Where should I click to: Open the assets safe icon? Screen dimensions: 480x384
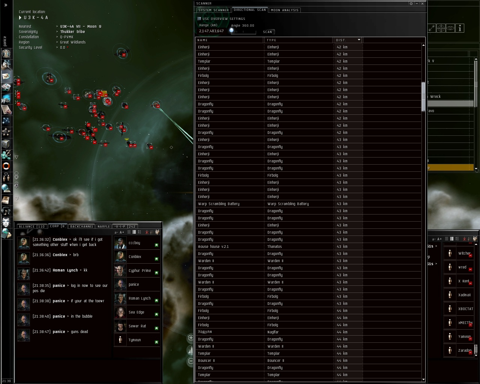[6, 144]
